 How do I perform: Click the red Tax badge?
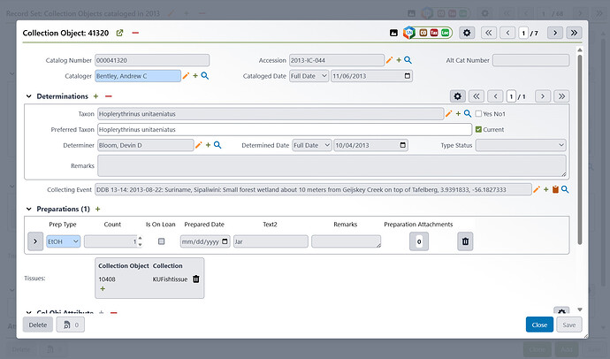point(434,33)
